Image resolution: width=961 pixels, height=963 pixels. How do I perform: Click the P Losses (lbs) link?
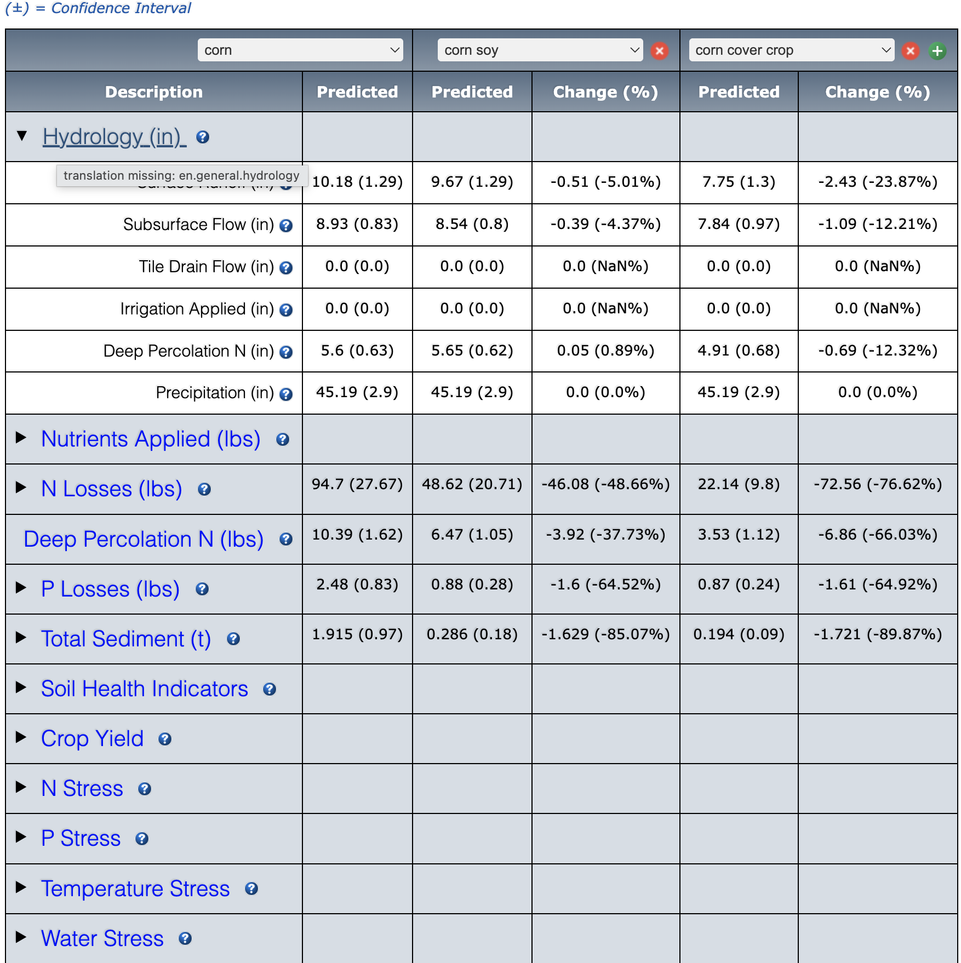pyautogui.click(x=111, y=589)
